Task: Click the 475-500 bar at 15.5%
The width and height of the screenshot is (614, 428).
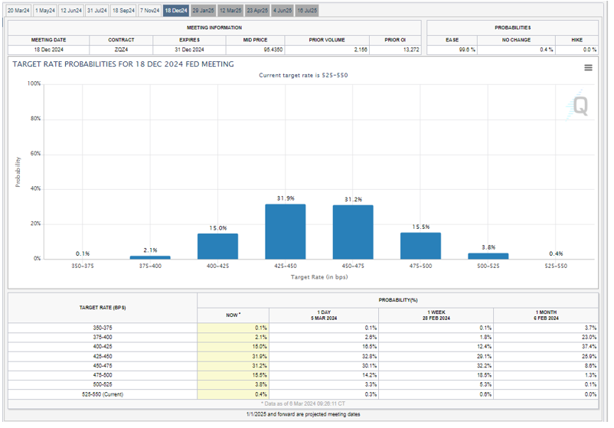Action: [420, 246]
